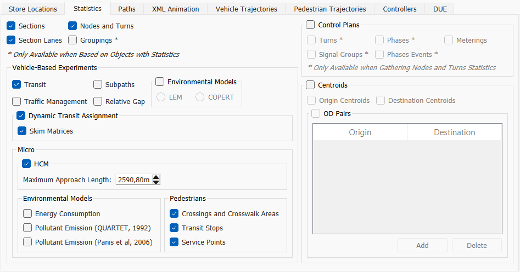Viewport: 520px width, 272px height.
Task: Switch to the Store Locations tab
Action: (x=32, y=9)
